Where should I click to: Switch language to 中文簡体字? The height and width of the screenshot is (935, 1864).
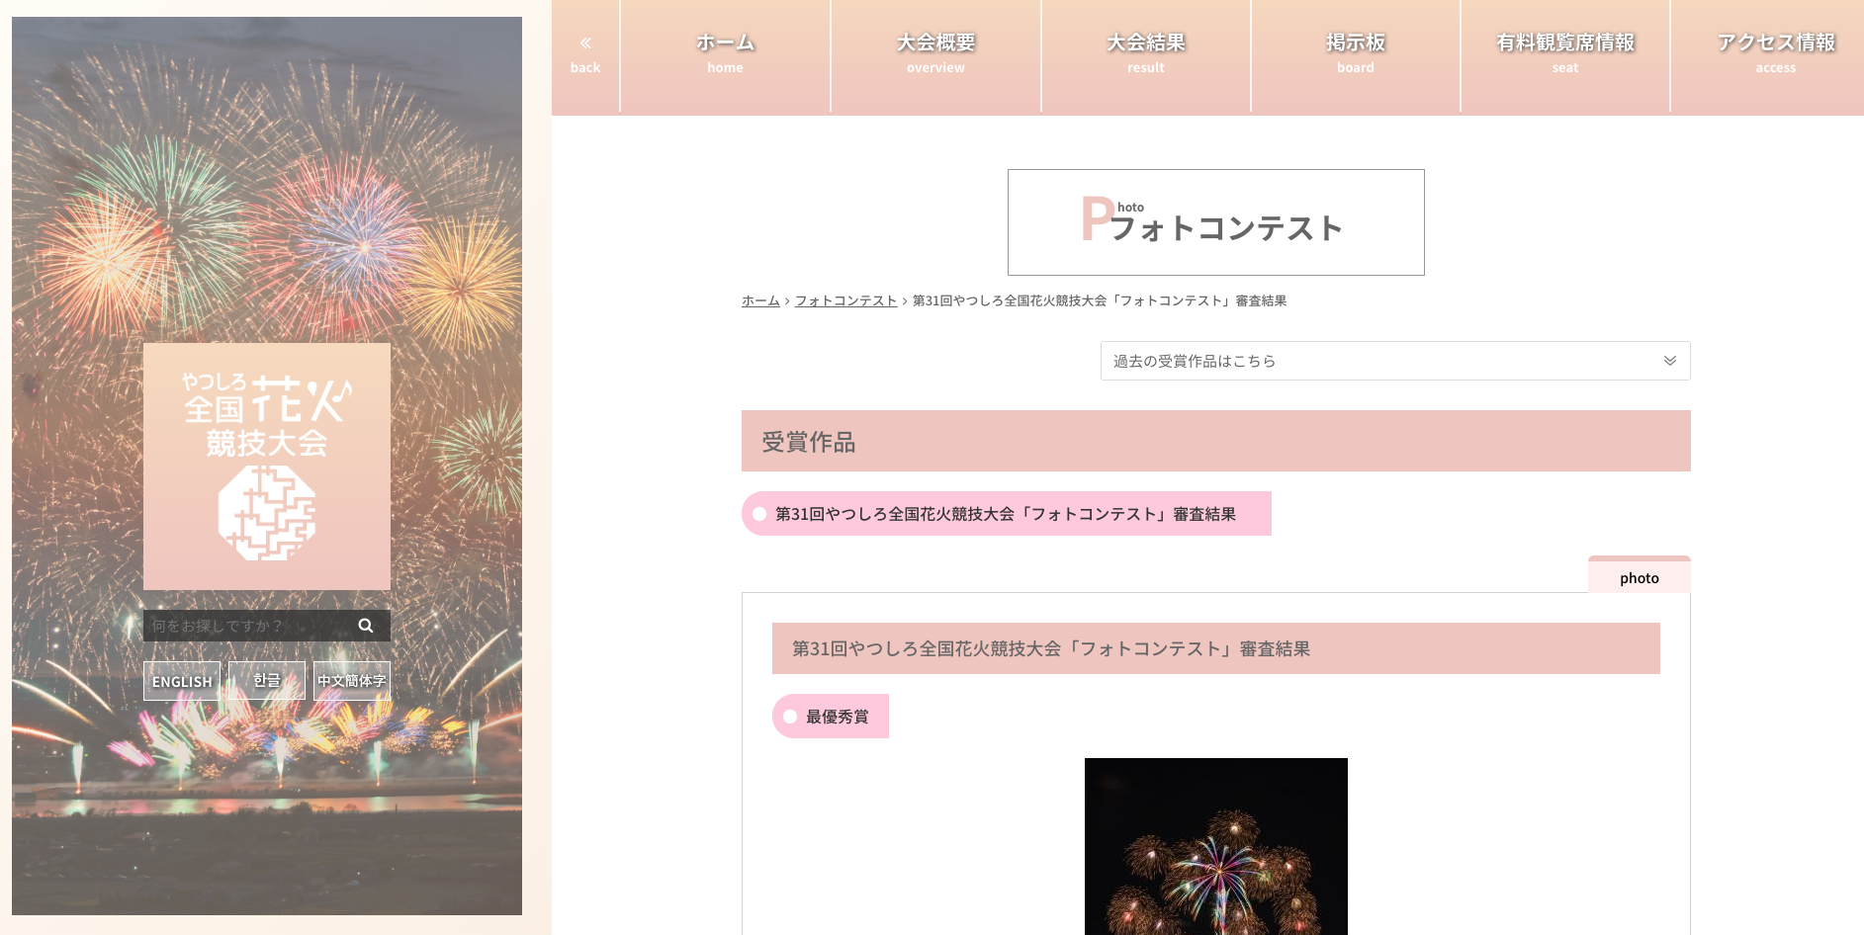[352, 681]
